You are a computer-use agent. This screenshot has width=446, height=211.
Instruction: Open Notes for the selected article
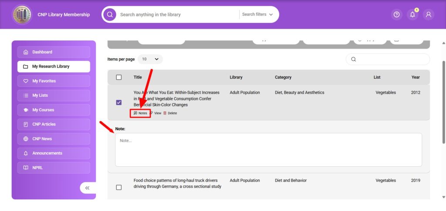tap(140, 113)
